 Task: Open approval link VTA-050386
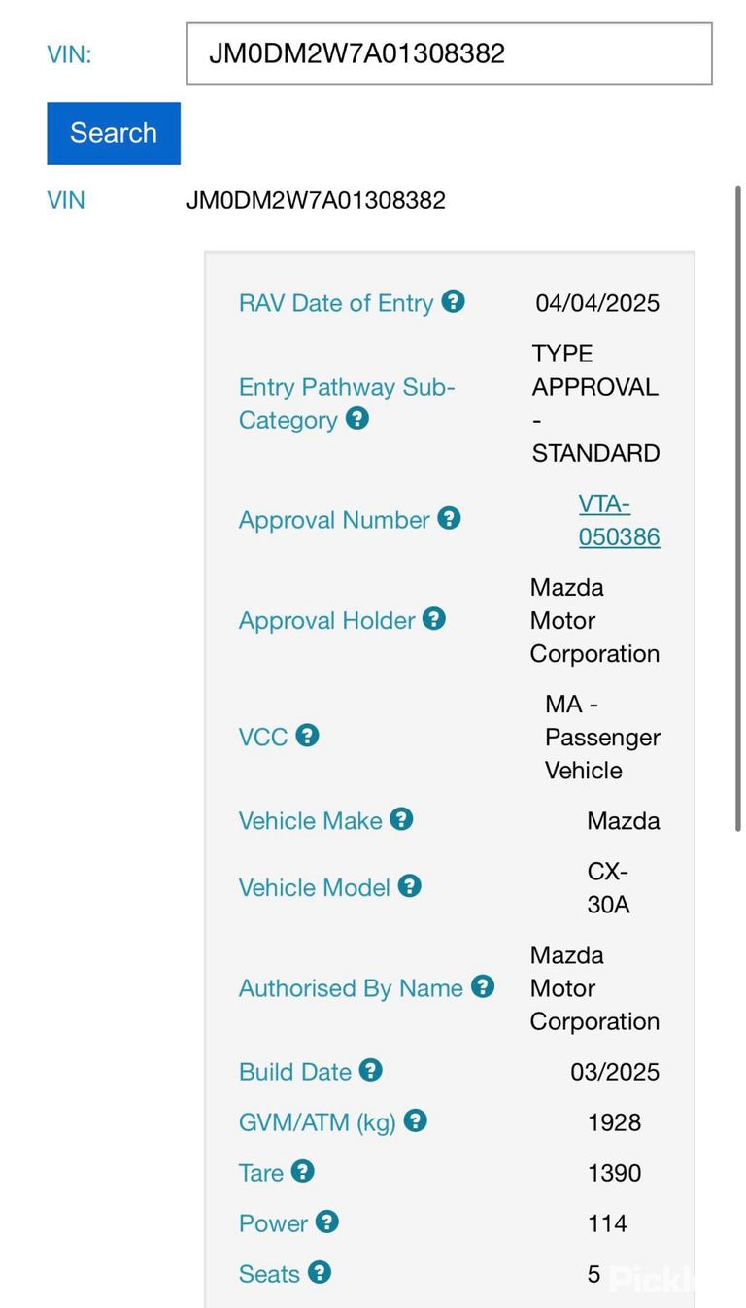(x=619, y=520)
